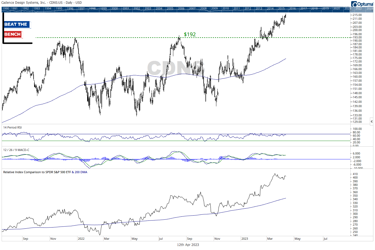Click the 193.00 price axis value
375x250 pixels.
(357, 37)
